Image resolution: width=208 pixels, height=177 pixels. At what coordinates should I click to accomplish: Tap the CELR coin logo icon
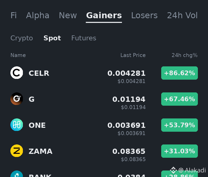[x=17, y=73]
